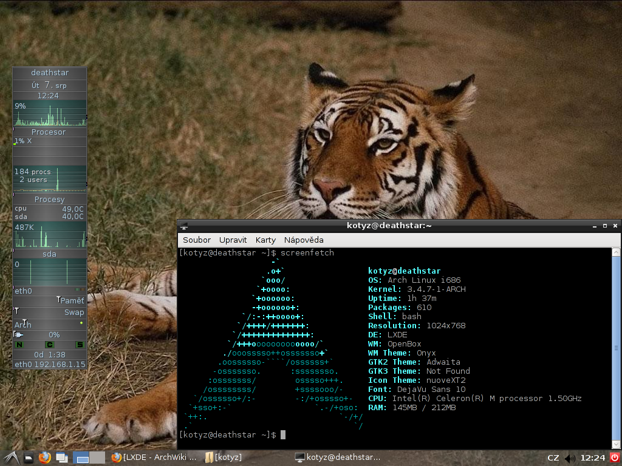Screen dimensions: 622x466
Task: Click the show desktop windows icon
Action: [61, 458]
